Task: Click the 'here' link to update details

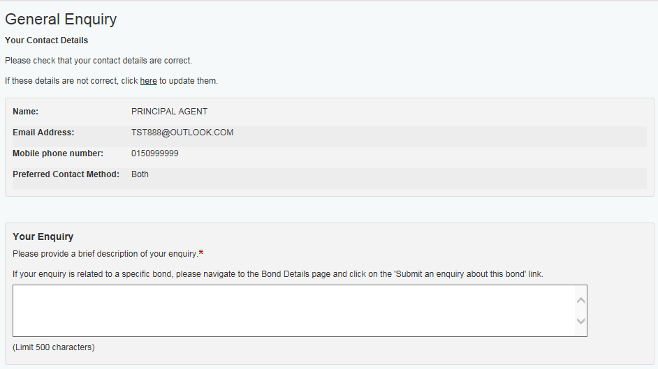Action: tap(148, 81)
